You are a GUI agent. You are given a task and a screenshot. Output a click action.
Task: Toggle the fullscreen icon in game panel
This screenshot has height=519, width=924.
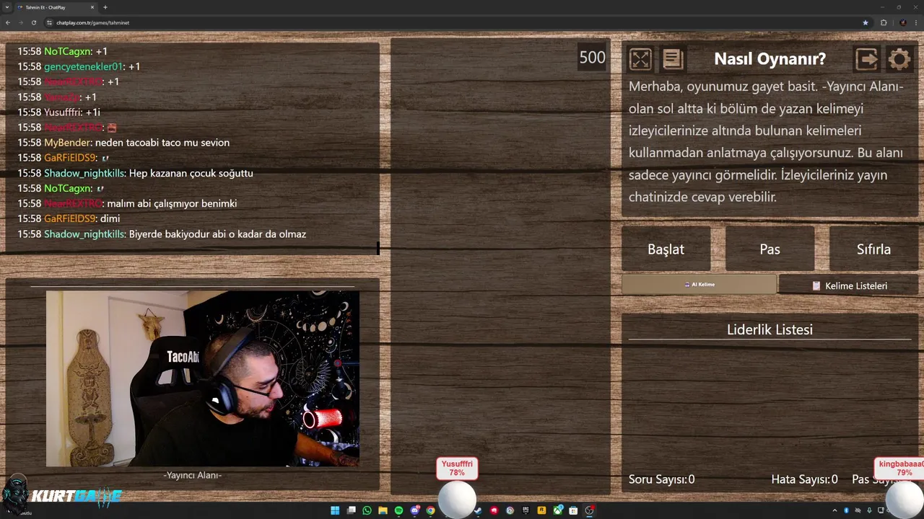(x=640, y=59)
